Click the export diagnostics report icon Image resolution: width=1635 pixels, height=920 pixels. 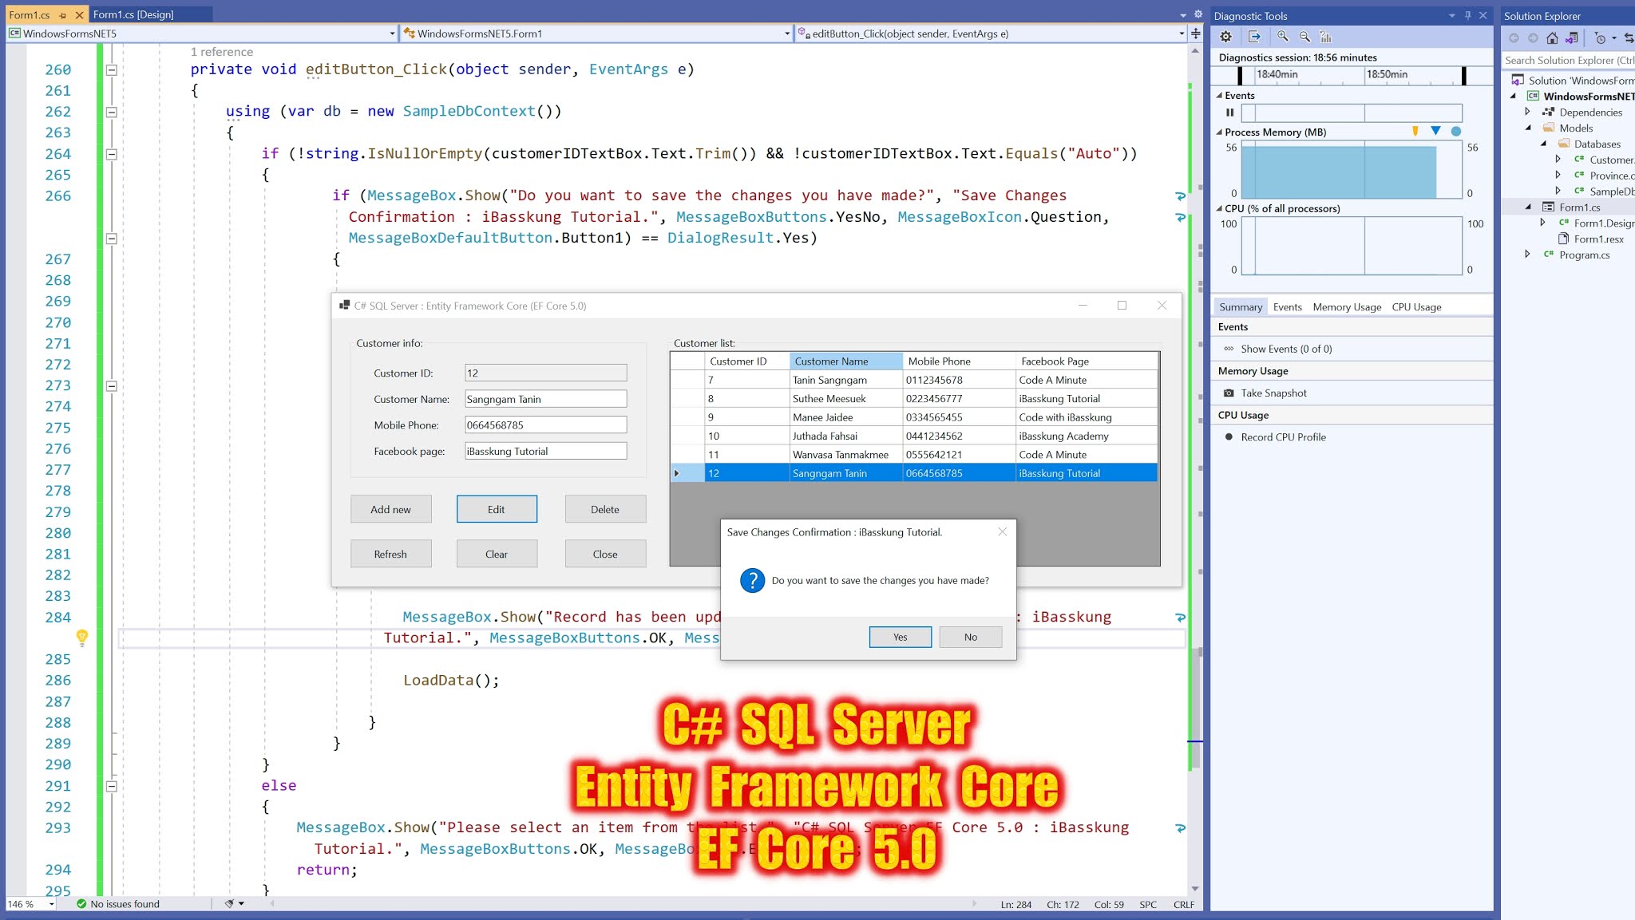tap(1255, 37)
